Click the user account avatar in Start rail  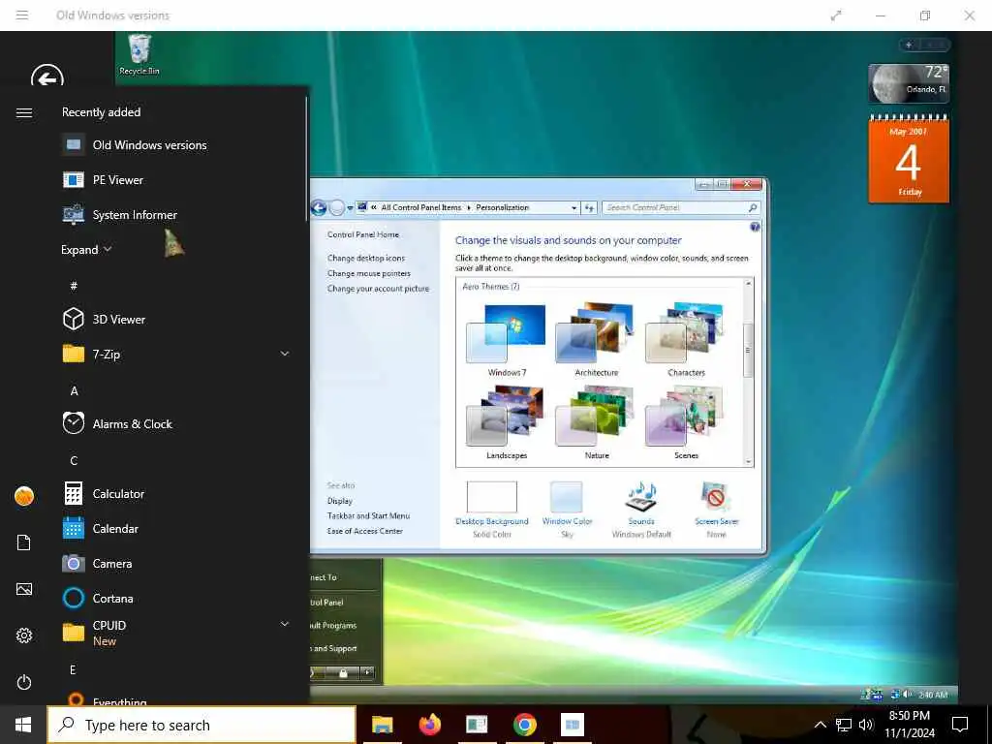click(x=24, y=496)
